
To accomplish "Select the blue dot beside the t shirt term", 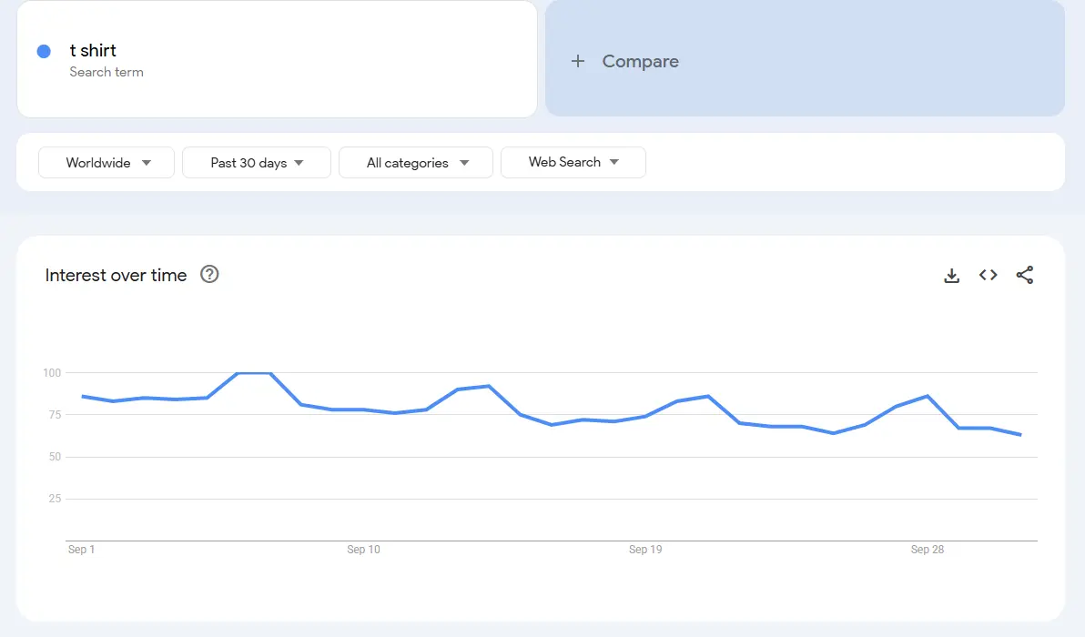I will click(x=43, y=51).
